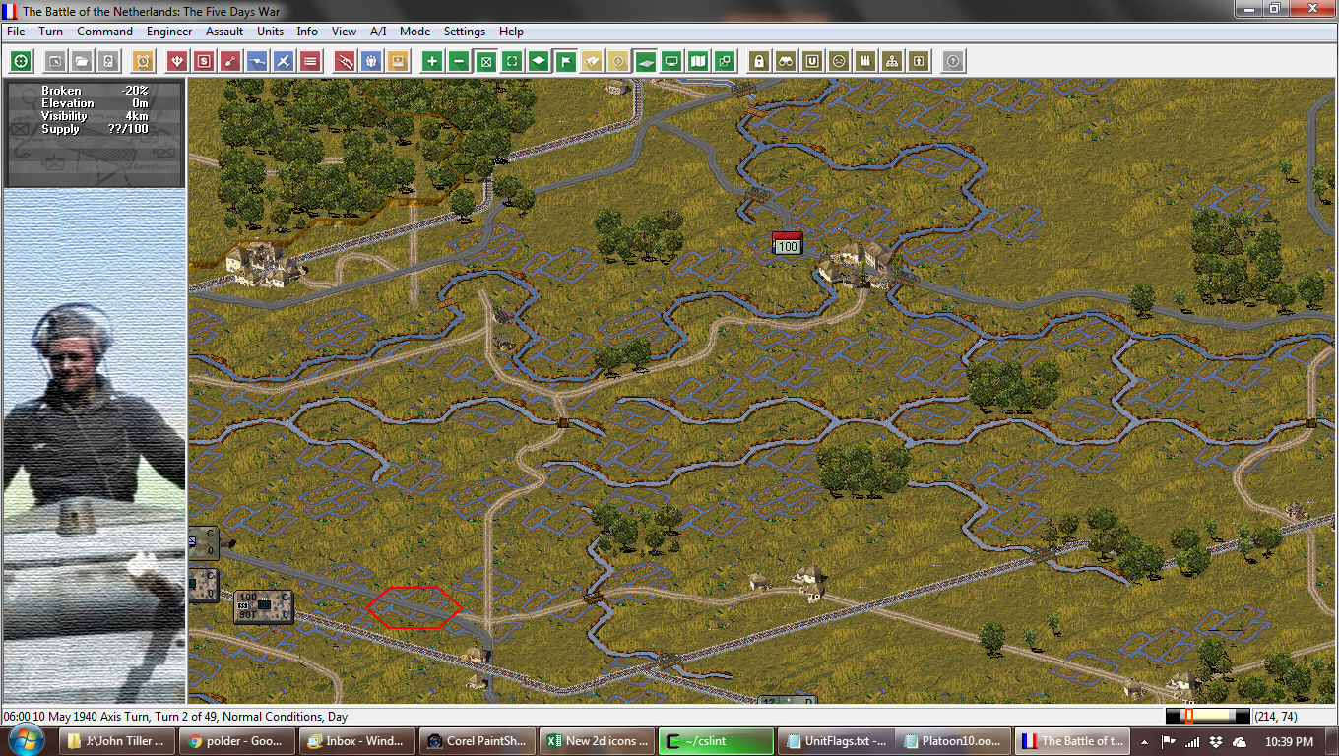This screenshot has width=1339, height=756.
Task: Click the olive organization chart icon
Action: point(892,61)
